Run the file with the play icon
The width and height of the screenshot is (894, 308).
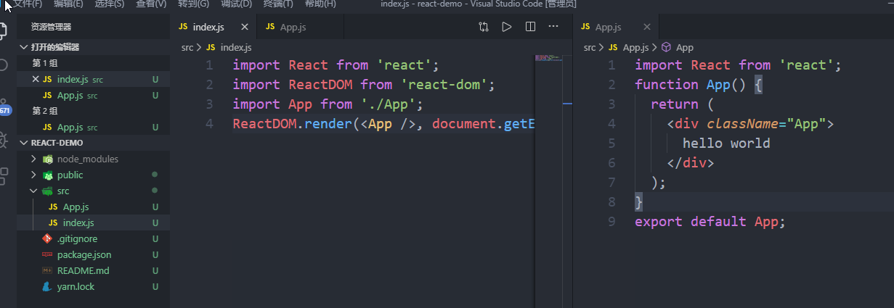coord(507,27)
